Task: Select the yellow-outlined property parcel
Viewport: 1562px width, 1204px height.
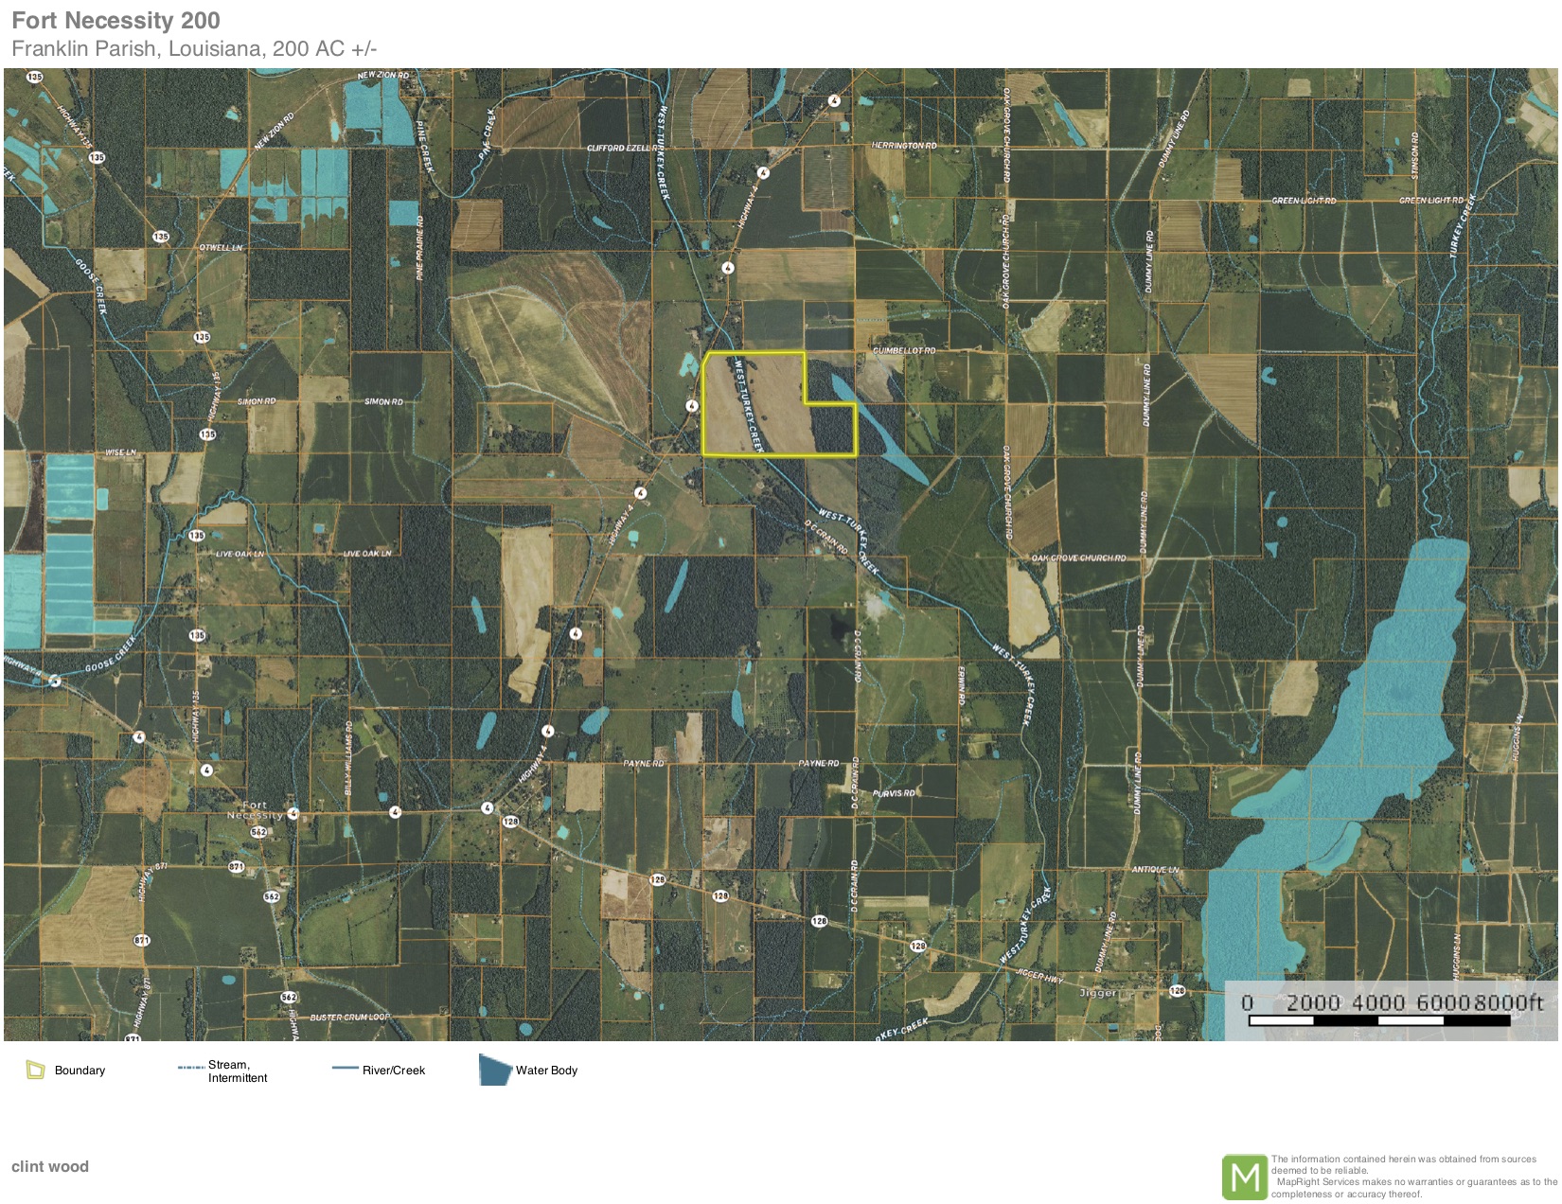Action: [757, 407]
